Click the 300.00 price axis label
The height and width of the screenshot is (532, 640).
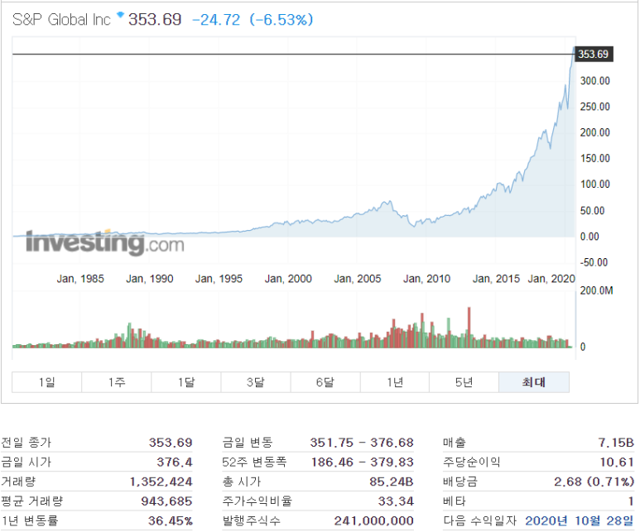coord(595,81)
